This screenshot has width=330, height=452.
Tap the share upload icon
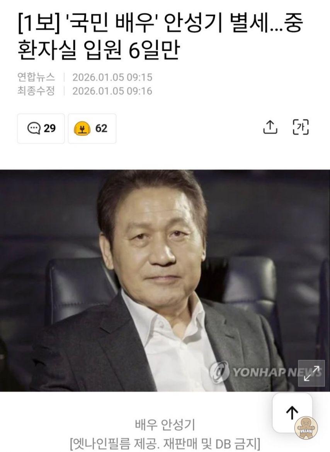tap(270, 127)
